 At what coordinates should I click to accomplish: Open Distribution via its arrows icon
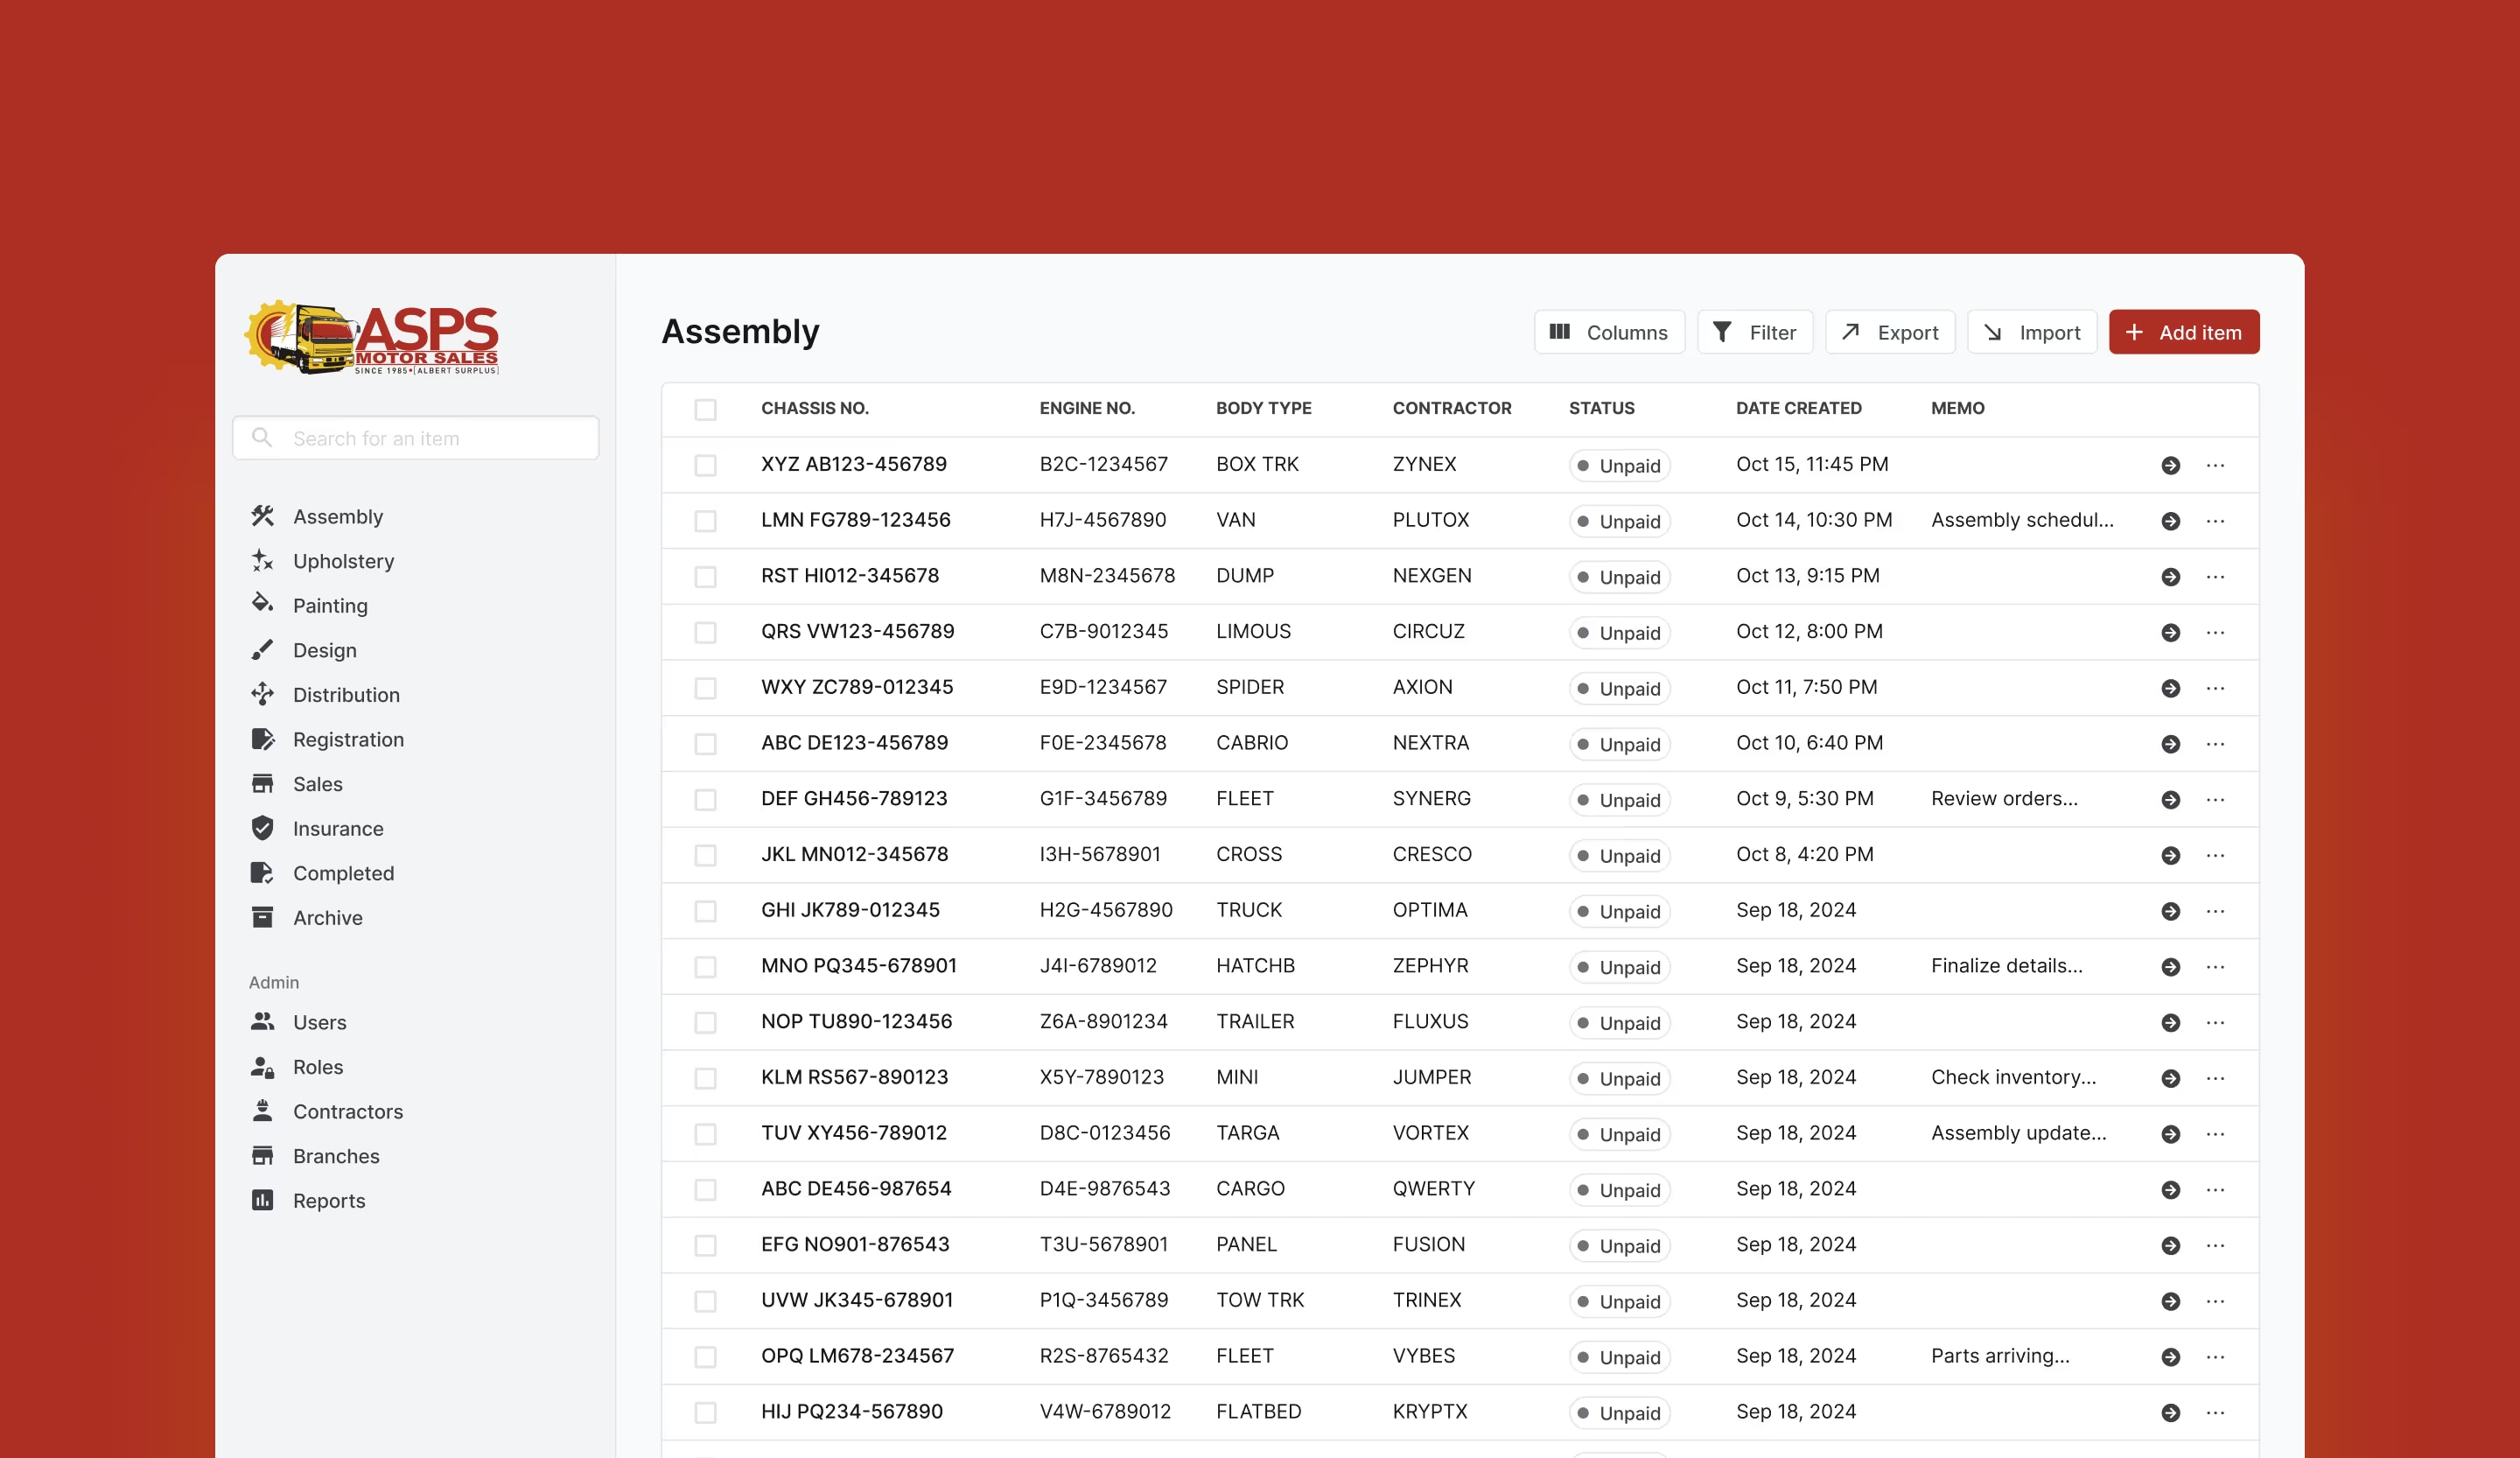coord(262,694)
